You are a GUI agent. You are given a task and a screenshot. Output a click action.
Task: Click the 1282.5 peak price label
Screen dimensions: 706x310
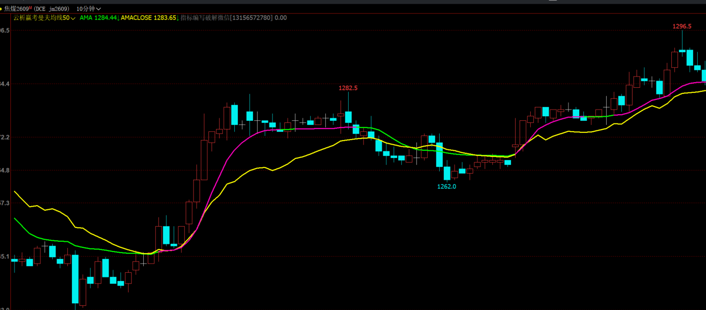click(348, 88)
